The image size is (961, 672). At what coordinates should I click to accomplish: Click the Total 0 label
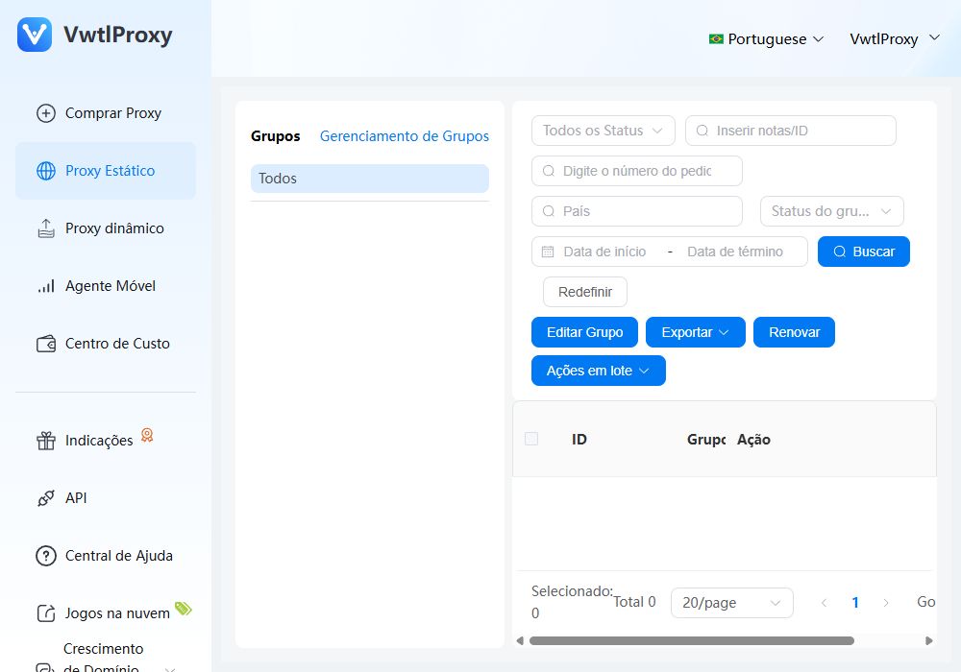click(635, 602)
